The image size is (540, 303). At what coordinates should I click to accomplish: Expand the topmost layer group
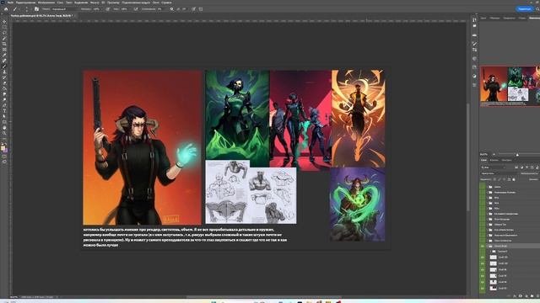coord(487,187)
